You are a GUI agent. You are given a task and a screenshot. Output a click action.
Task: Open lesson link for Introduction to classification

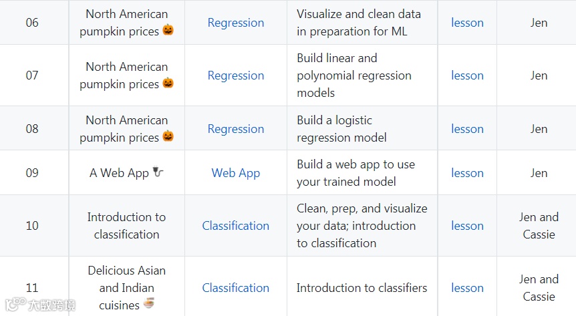pos(467,226)
